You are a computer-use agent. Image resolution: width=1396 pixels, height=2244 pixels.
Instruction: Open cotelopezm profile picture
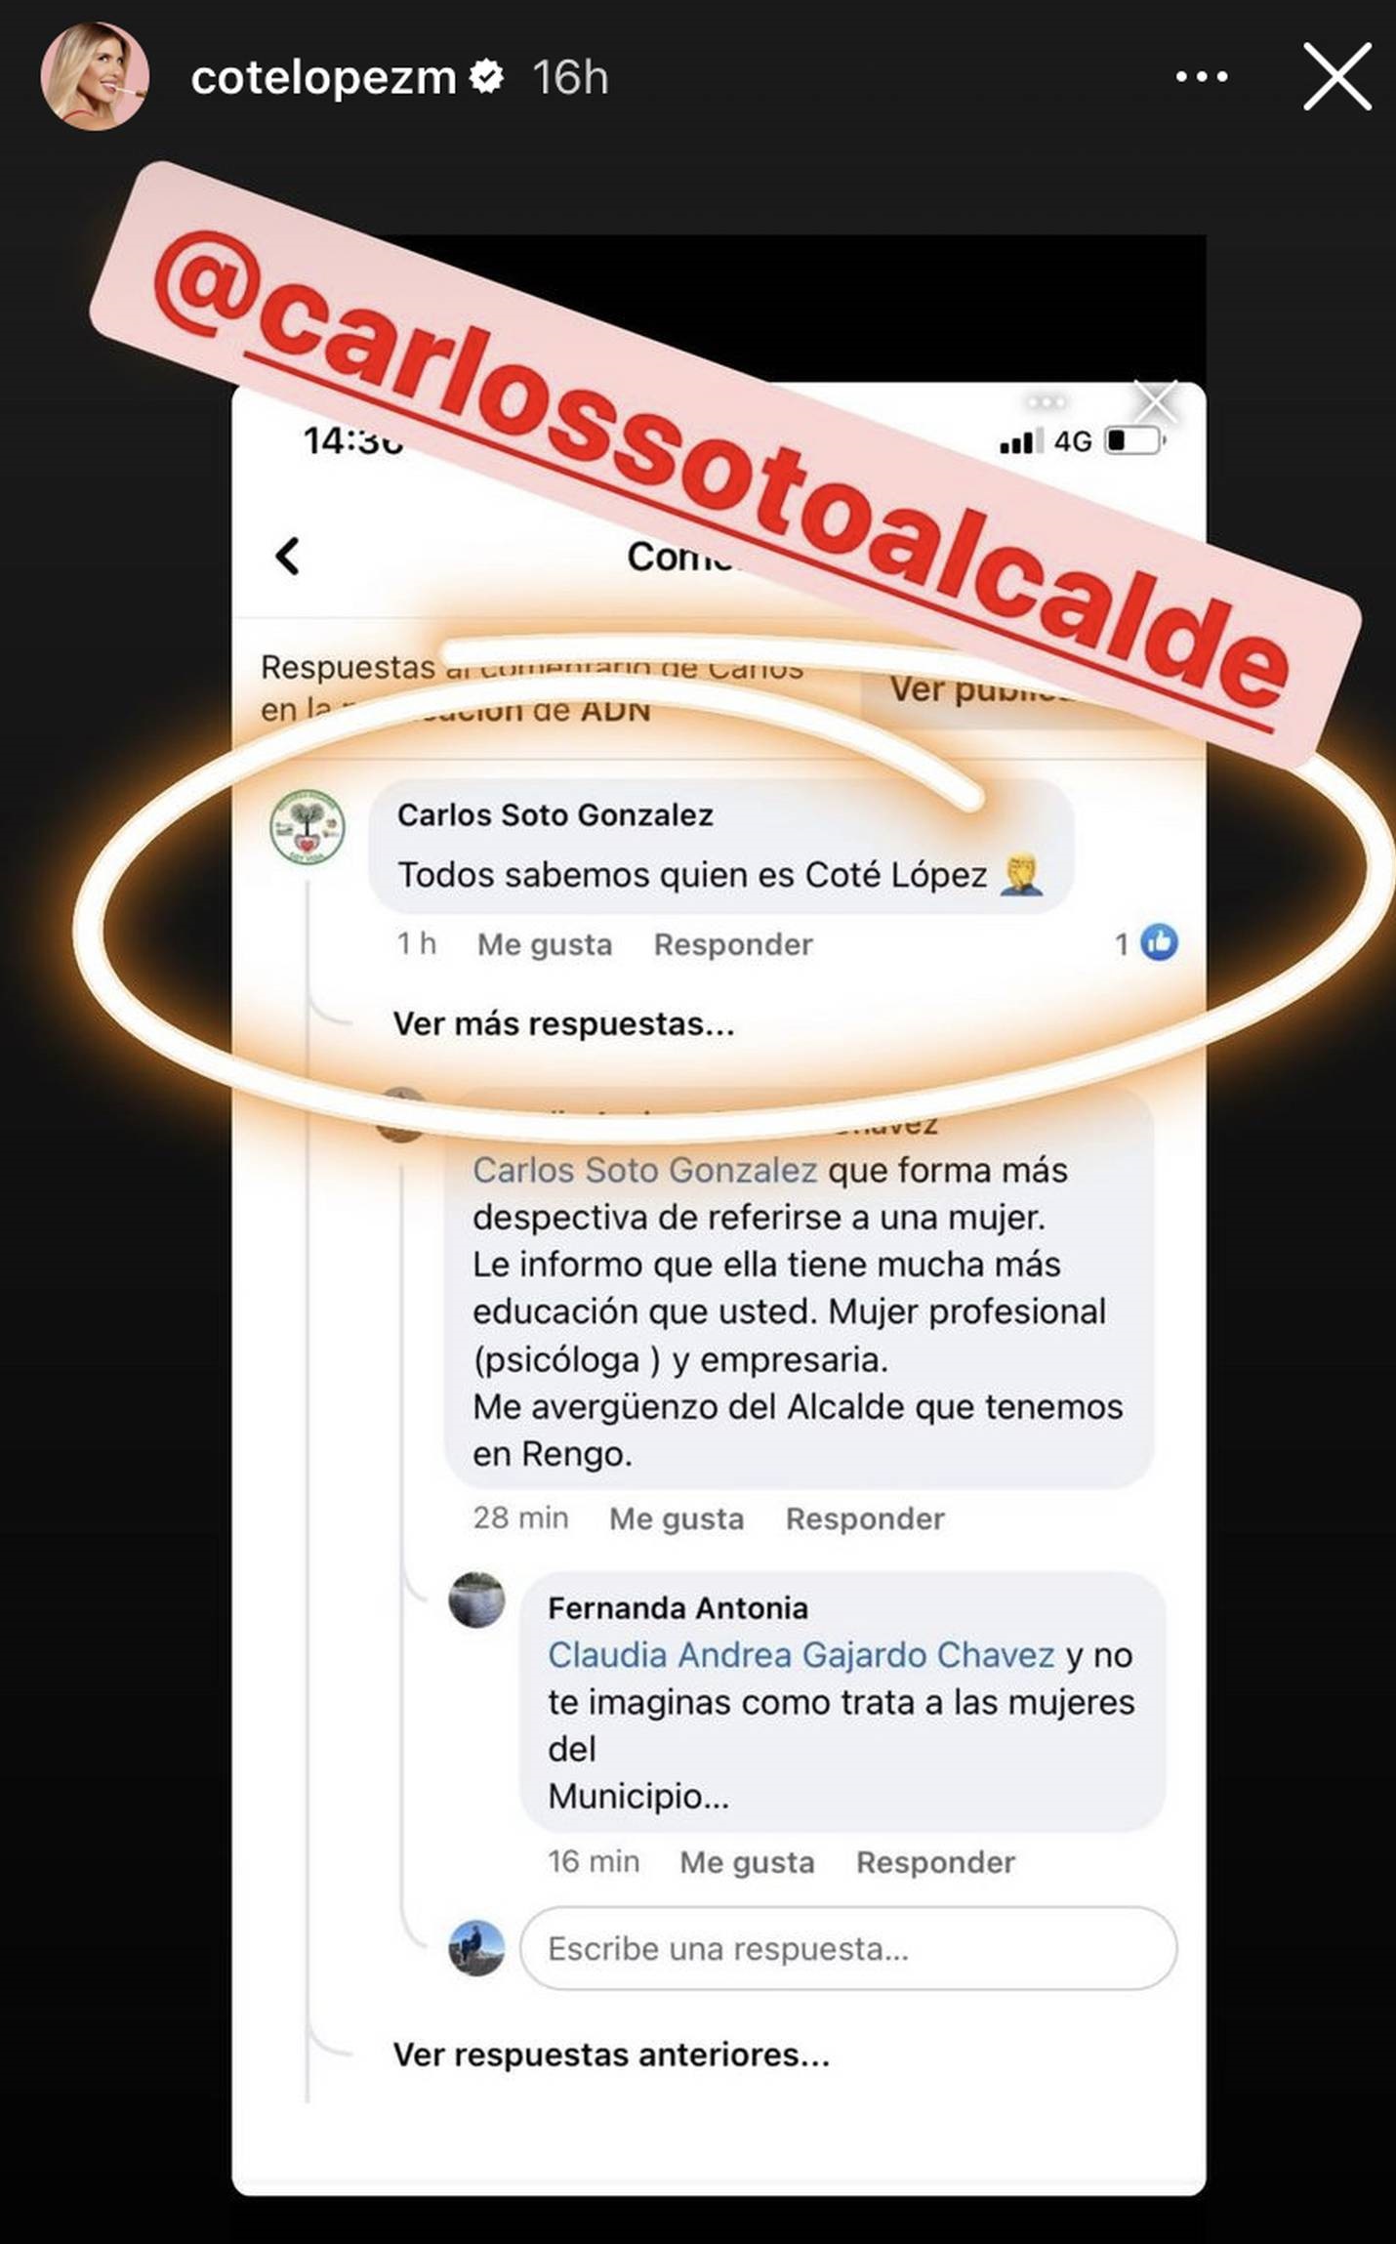click(95, 76)
